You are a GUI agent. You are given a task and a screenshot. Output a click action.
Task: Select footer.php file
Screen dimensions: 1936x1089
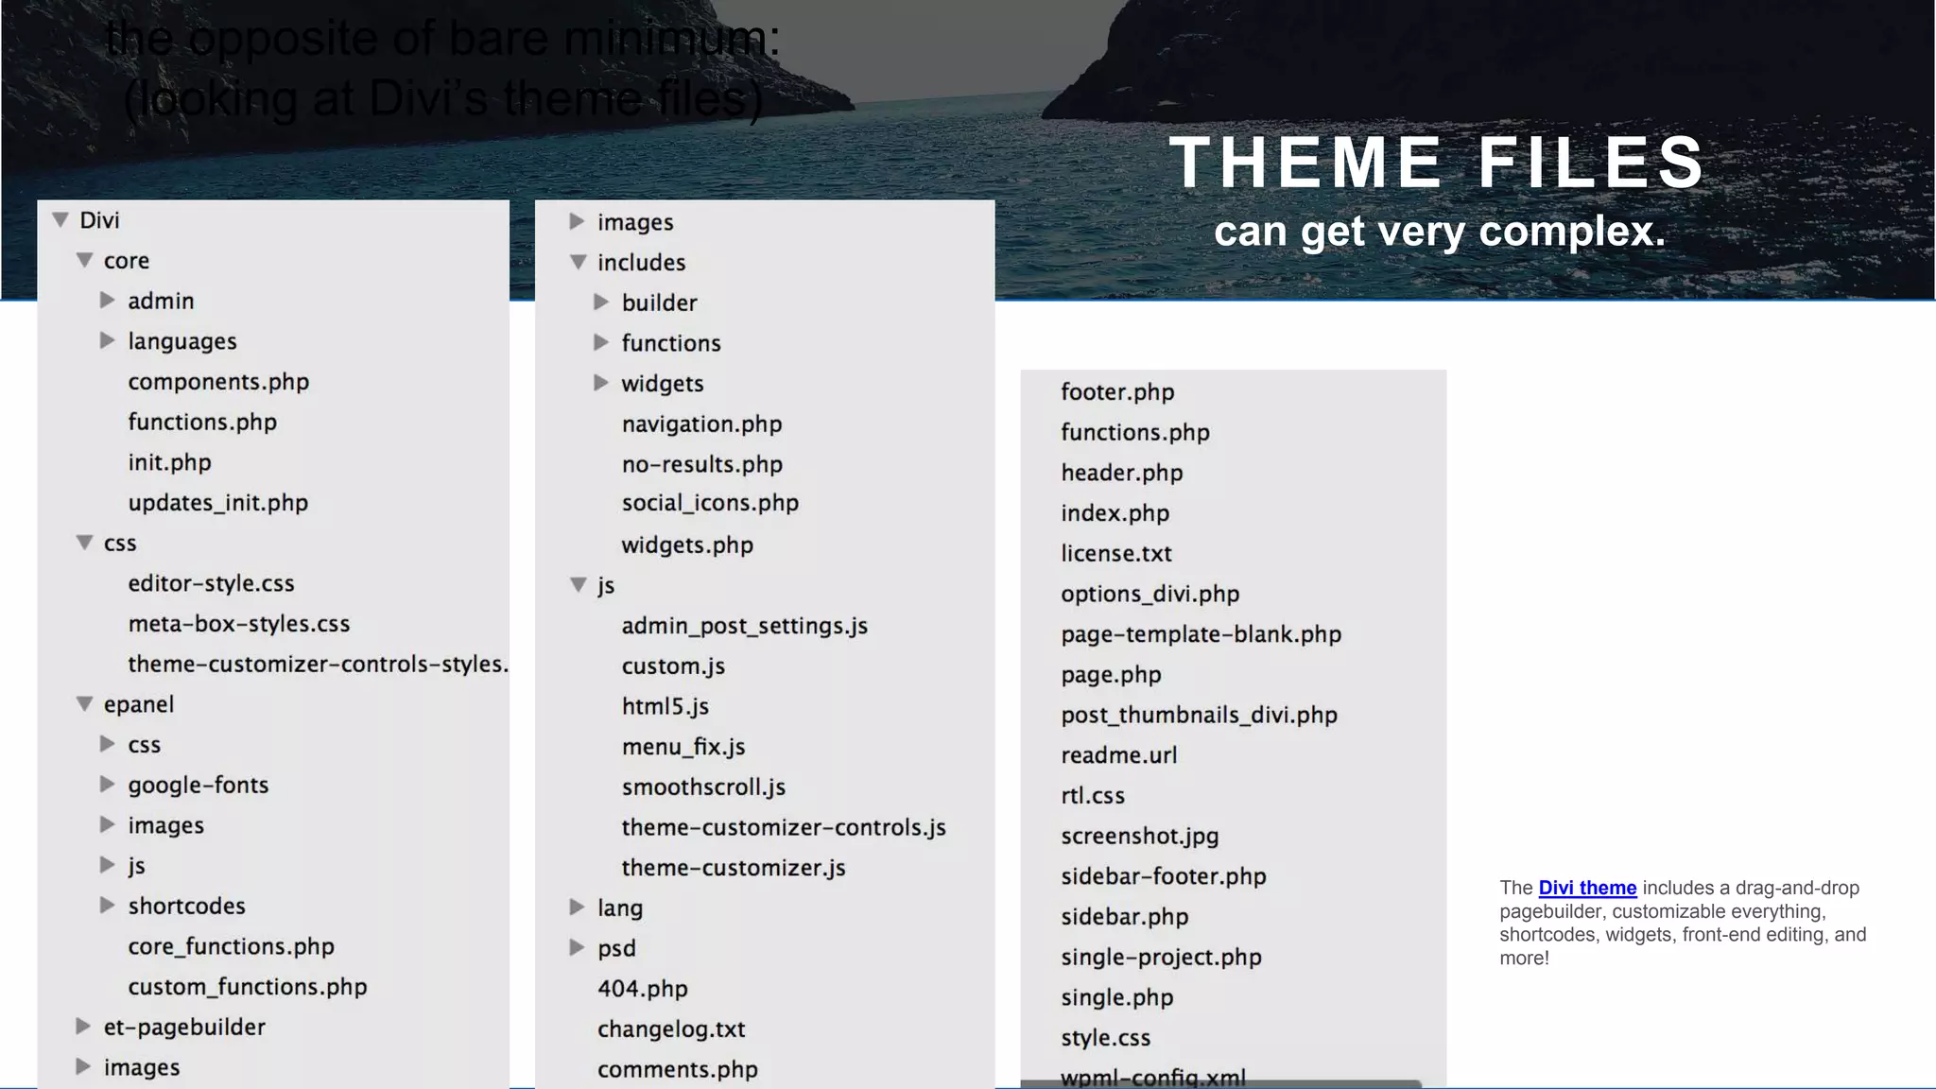[x=1117, y=392]
